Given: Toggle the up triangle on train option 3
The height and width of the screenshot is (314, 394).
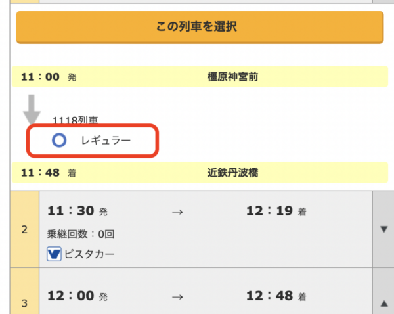Looking at the screenshot, I should pyautogui.click(x=383, y=302).
